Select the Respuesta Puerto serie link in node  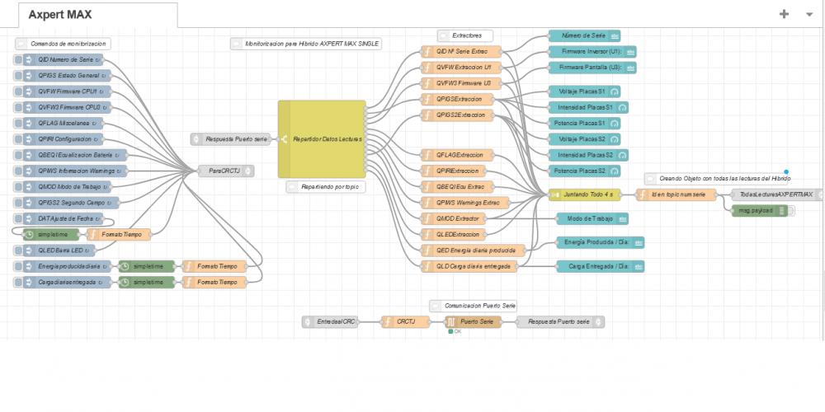232,139
